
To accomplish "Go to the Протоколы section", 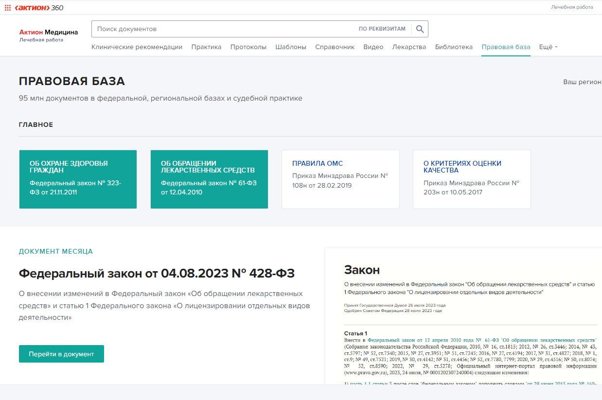I will pos(248,47).
